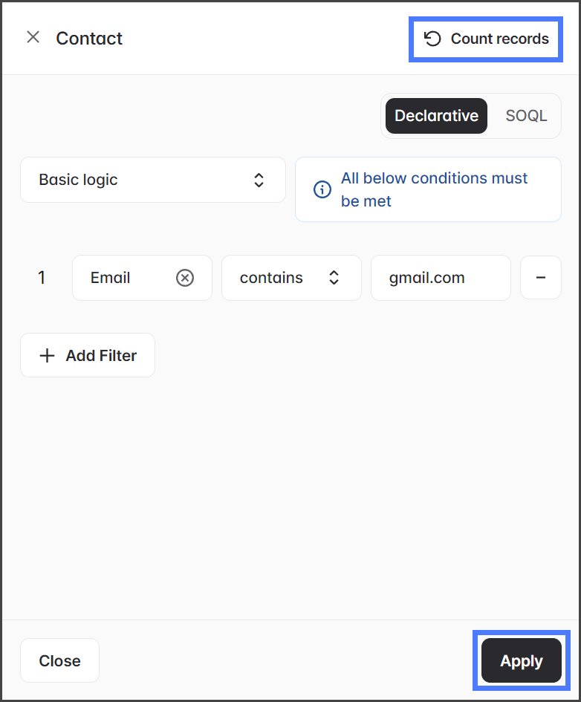Click the up-down chevron beside contains
The image size is (581, 702).
334,278
